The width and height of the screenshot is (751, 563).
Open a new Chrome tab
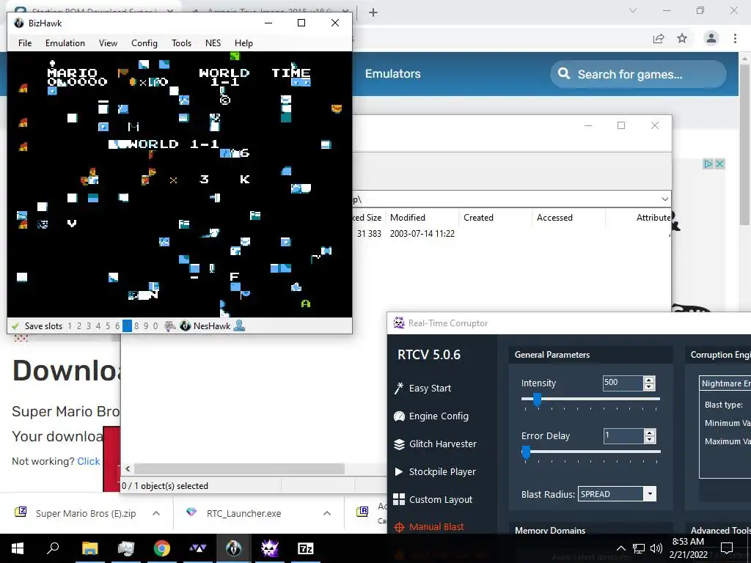373,12
